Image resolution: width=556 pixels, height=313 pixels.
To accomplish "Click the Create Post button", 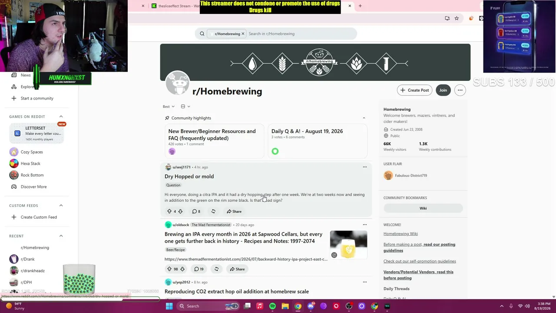I will (414, 90).
